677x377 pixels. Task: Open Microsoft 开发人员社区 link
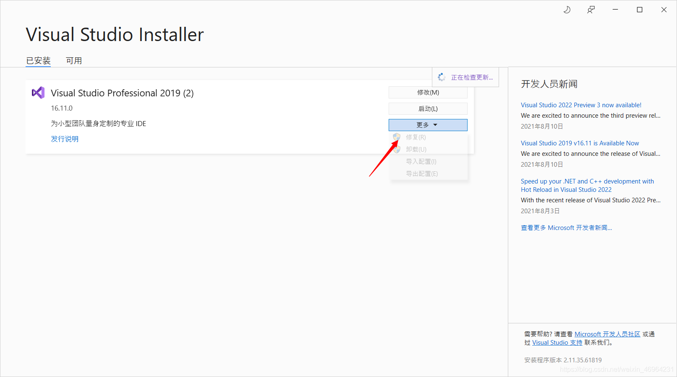pyautogui.click(x=607, y=334)
